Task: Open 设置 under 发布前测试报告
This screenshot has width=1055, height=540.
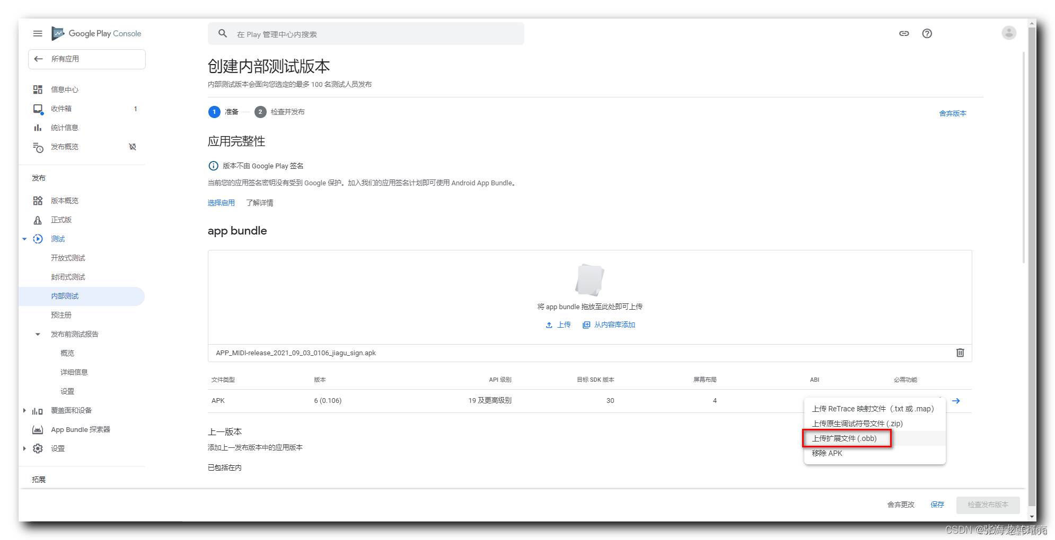Action: 67,391
